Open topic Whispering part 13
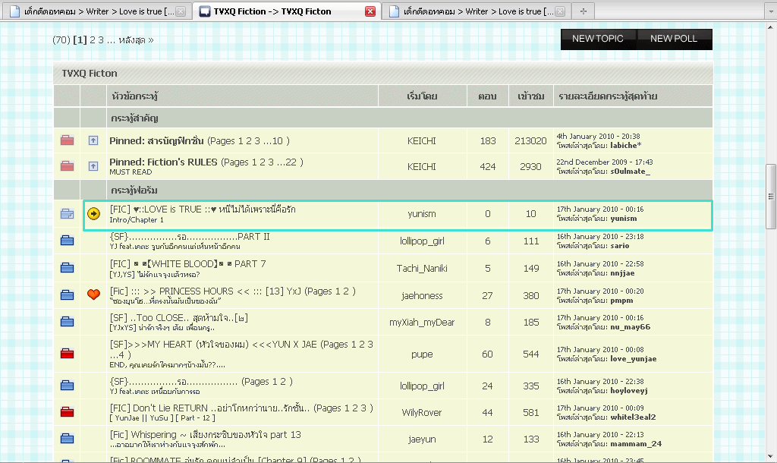The image size is (777, 463). 205,435
